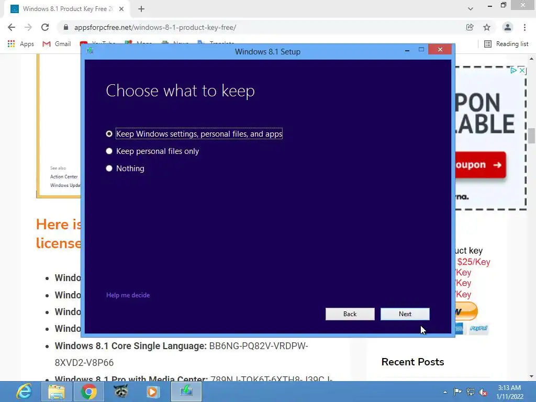Bookmark this page with star icon

point(487,27)
